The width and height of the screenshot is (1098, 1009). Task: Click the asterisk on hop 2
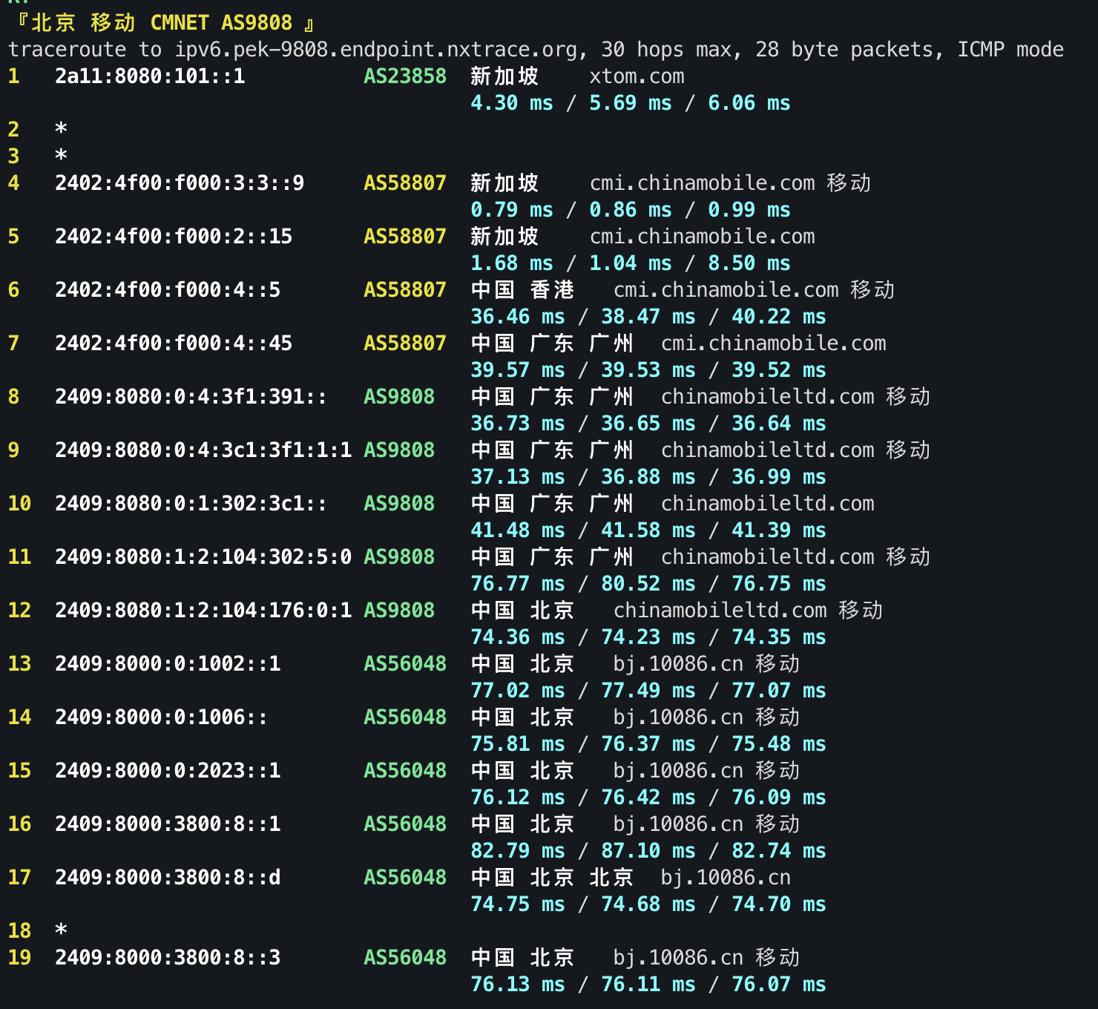[61, 129]
